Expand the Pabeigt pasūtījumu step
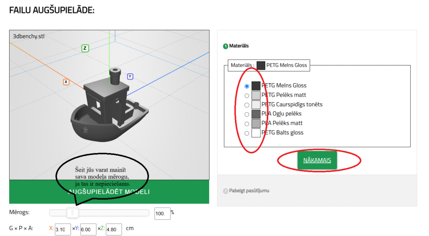Image resolution: width=429 pixels, height=236 pixels. coord(249,191)
